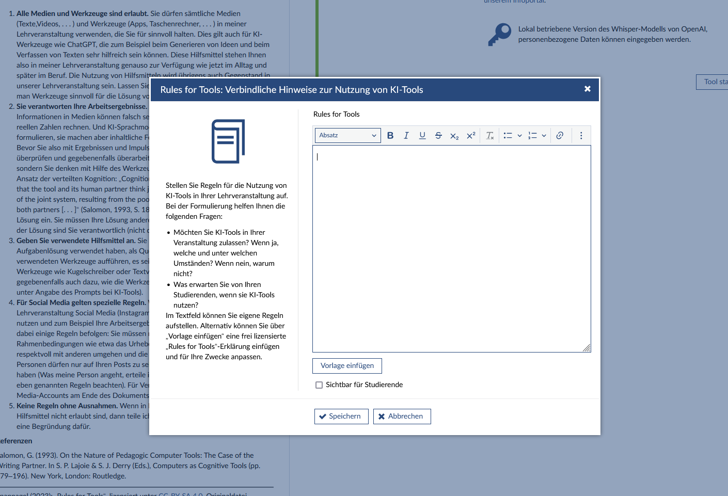Image resolution: width=728 pixels, height=496 pixels.
Task: Click inside the Rules for Tools text area
Action: pyautogui.click(x=451, y=249)
